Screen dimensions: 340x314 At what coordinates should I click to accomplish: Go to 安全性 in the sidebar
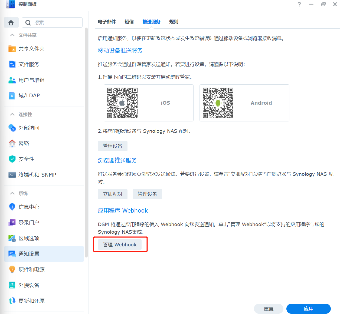(44, 159)
